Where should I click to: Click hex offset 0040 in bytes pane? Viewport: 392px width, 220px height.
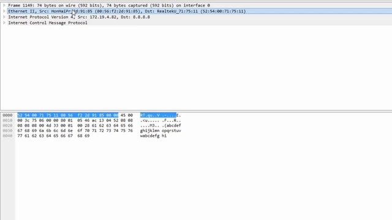point(7,136)
